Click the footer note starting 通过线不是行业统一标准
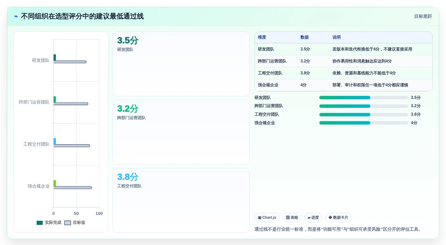This screenshot has width=446, height=245. click(x=339, y=229)
